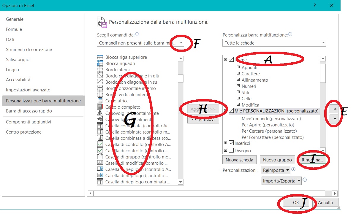This screenshot has width=356, height=219.
Task: Click the Nuovo gruppo button
Action: (x=277, y=160)
